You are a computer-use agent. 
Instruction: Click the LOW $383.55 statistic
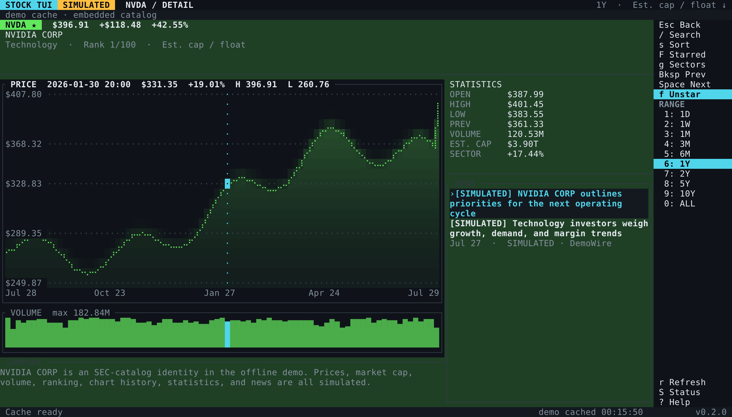point(496,114)
